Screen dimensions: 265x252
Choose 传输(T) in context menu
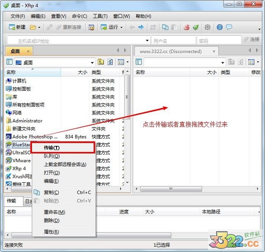tap(63, 148)
